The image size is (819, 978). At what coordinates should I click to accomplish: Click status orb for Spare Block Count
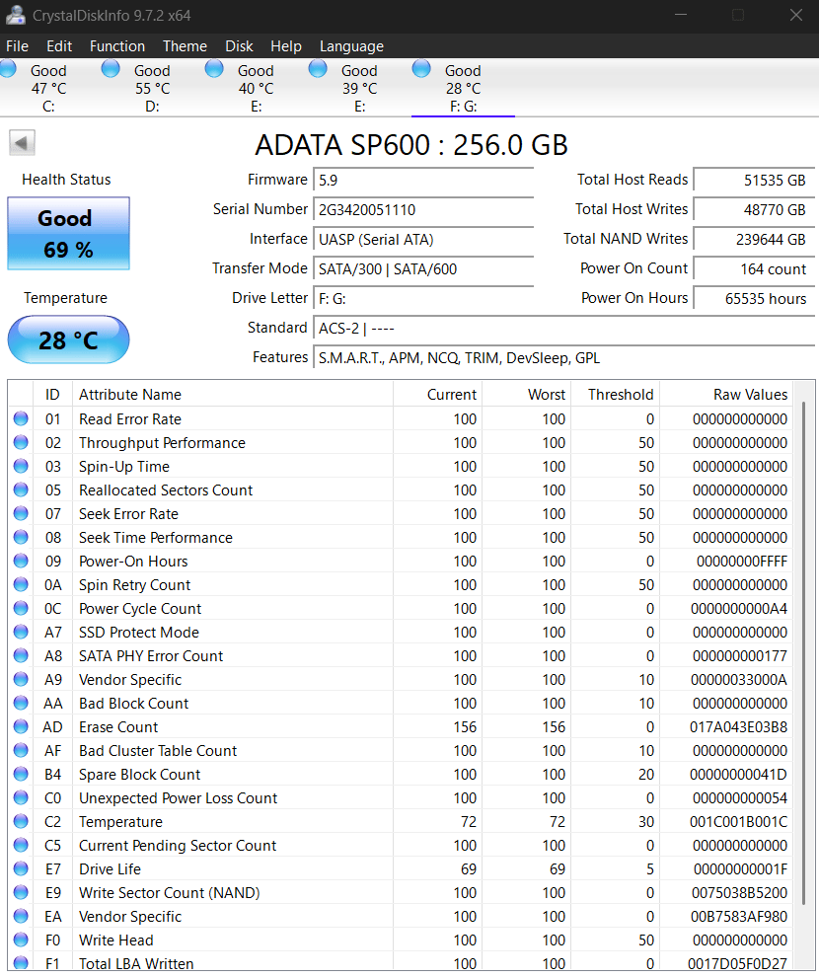pyautogui.click(x=21, y=774)
